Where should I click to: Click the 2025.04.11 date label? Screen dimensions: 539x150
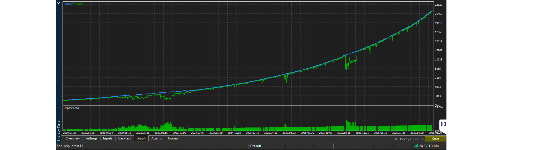tap(271, 133)
